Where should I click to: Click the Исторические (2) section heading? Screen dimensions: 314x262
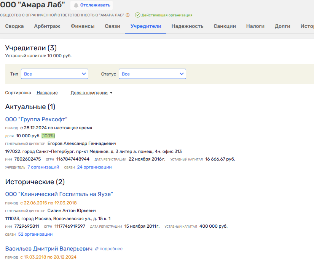[35, 182]
